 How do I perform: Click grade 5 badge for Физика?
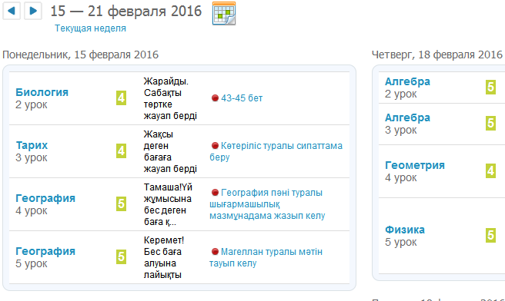coord(490,235)
